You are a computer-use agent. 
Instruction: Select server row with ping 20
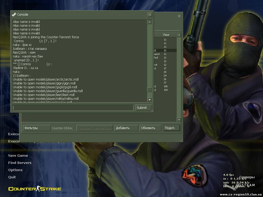coord(165,72)
